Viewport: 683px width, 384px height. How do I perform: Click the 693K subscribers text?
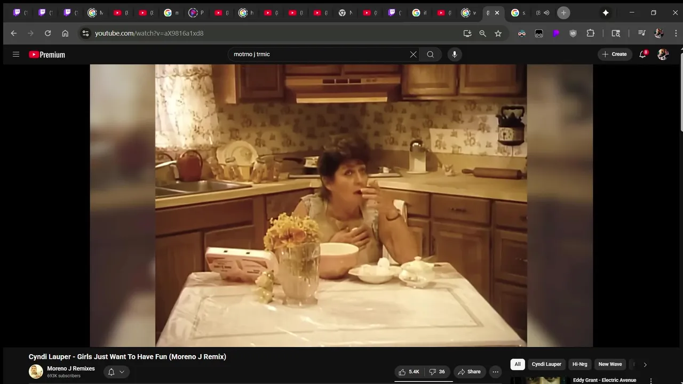pos(63,376)
